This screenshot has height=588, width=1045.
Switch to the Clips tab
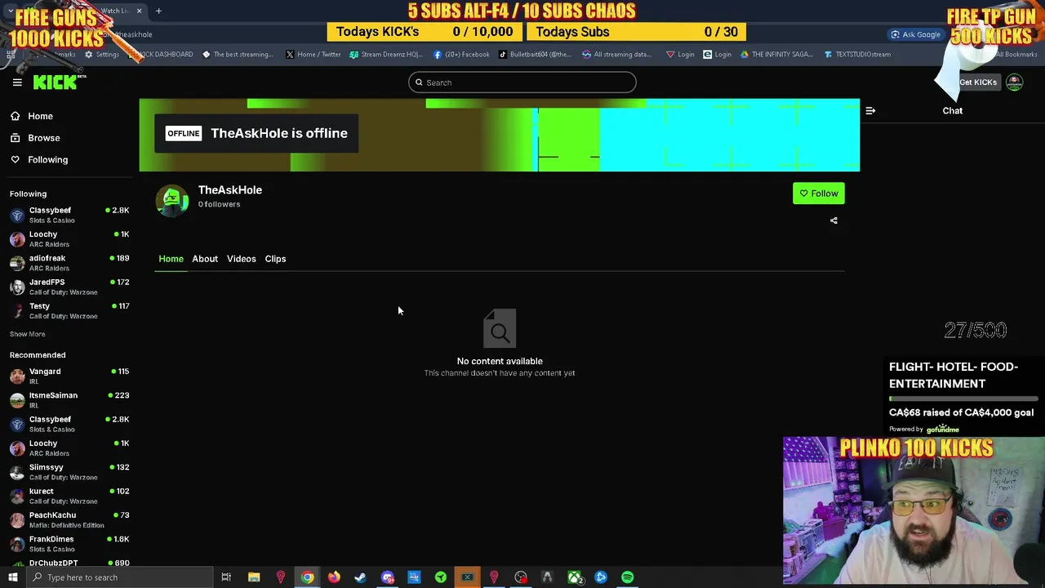coord(275,259)
